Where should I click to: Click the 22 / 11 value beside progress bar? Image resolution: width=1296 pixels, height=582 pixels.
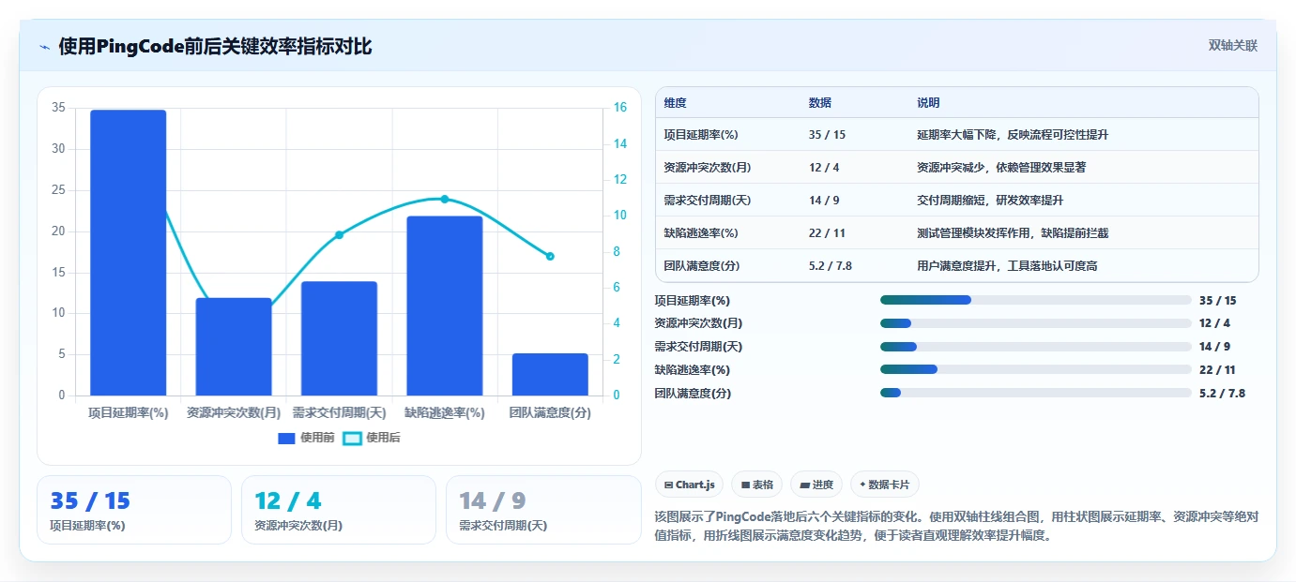point(1218,370)
